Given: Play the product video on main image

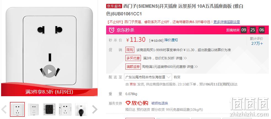Looking at the screenshot, I should click(49, 71).
